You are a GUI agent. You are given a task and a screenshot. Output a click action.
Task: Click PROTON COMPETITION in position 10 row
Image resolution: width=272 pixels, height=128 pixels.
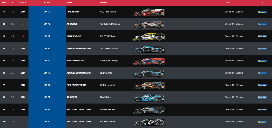point(79,122)
